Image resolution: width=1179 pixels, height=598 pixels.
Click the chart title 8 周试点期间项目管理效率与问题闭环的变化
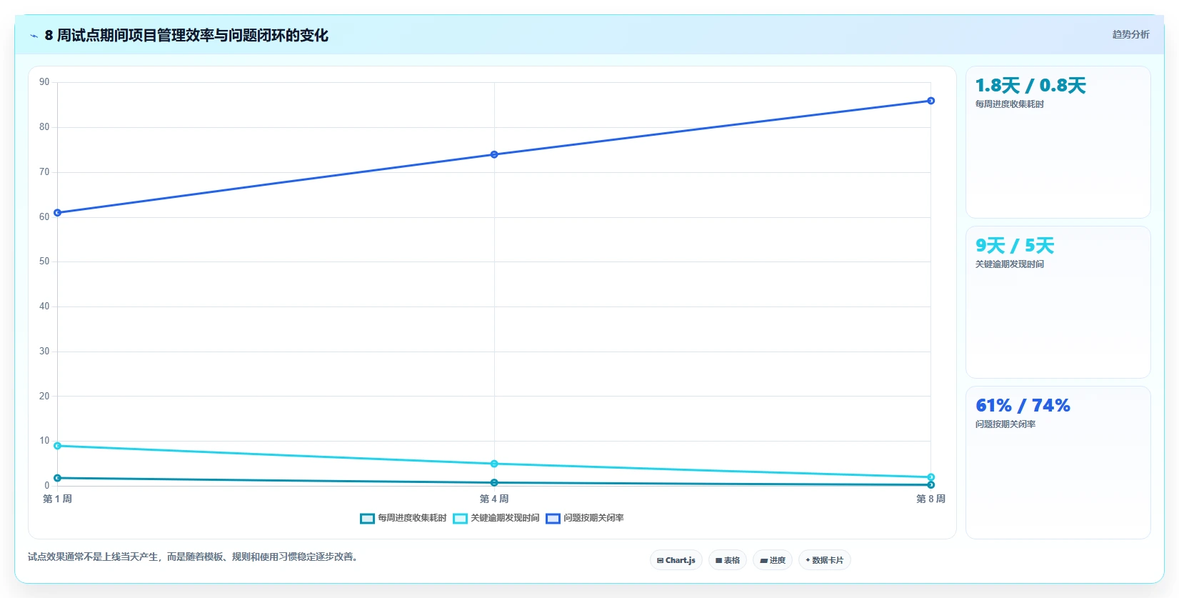pyautogui.click(x=186, y=35)
